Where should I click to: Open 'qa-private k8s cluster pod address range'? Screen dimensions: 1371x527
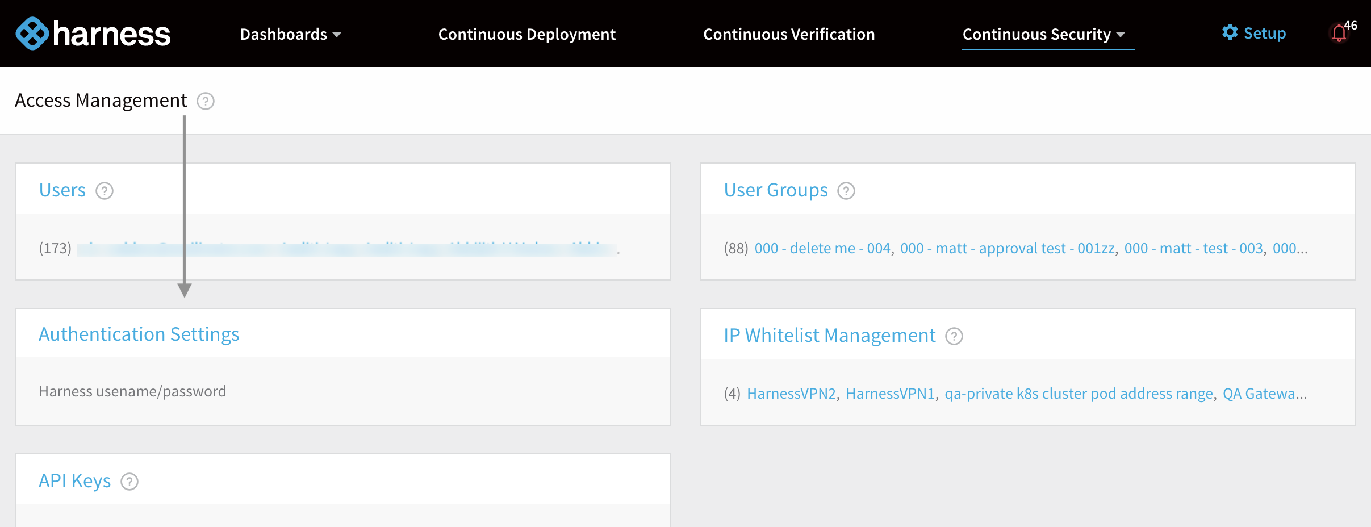pyautogui.click(x=1079, y=394)
